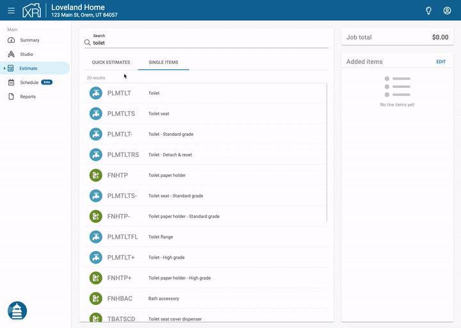Viewport: 461px width, 328px height.
Task: Select the PLMTLT item code
Action: 119,93
